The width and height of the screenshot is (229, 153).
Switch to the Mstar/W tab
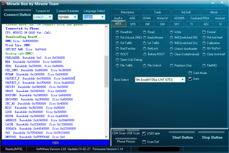click(x=162, y=18)
